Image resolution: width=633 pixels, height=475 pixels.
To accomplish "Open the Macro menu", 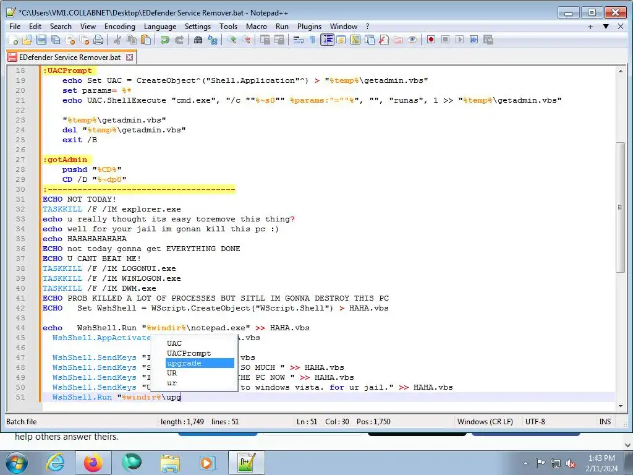I will [x=257, y=26].
